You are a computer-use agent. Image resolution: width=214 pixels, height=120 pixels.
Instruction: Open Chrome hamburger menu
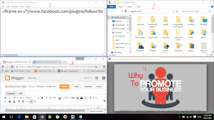[104, 67]
